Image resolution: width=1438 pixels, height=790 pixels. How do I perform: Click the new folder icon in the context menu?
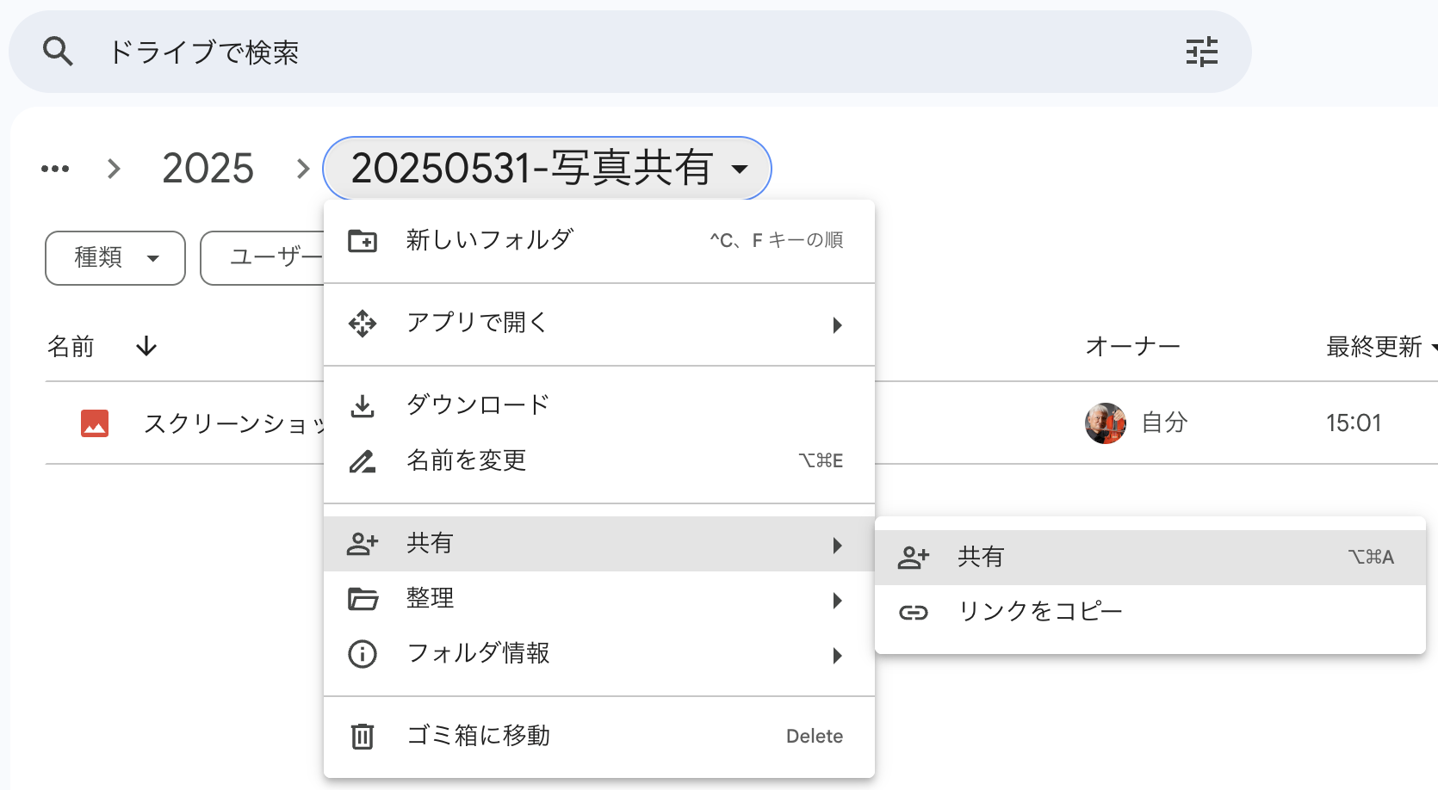pyautogui.click(x=363, y=240)
